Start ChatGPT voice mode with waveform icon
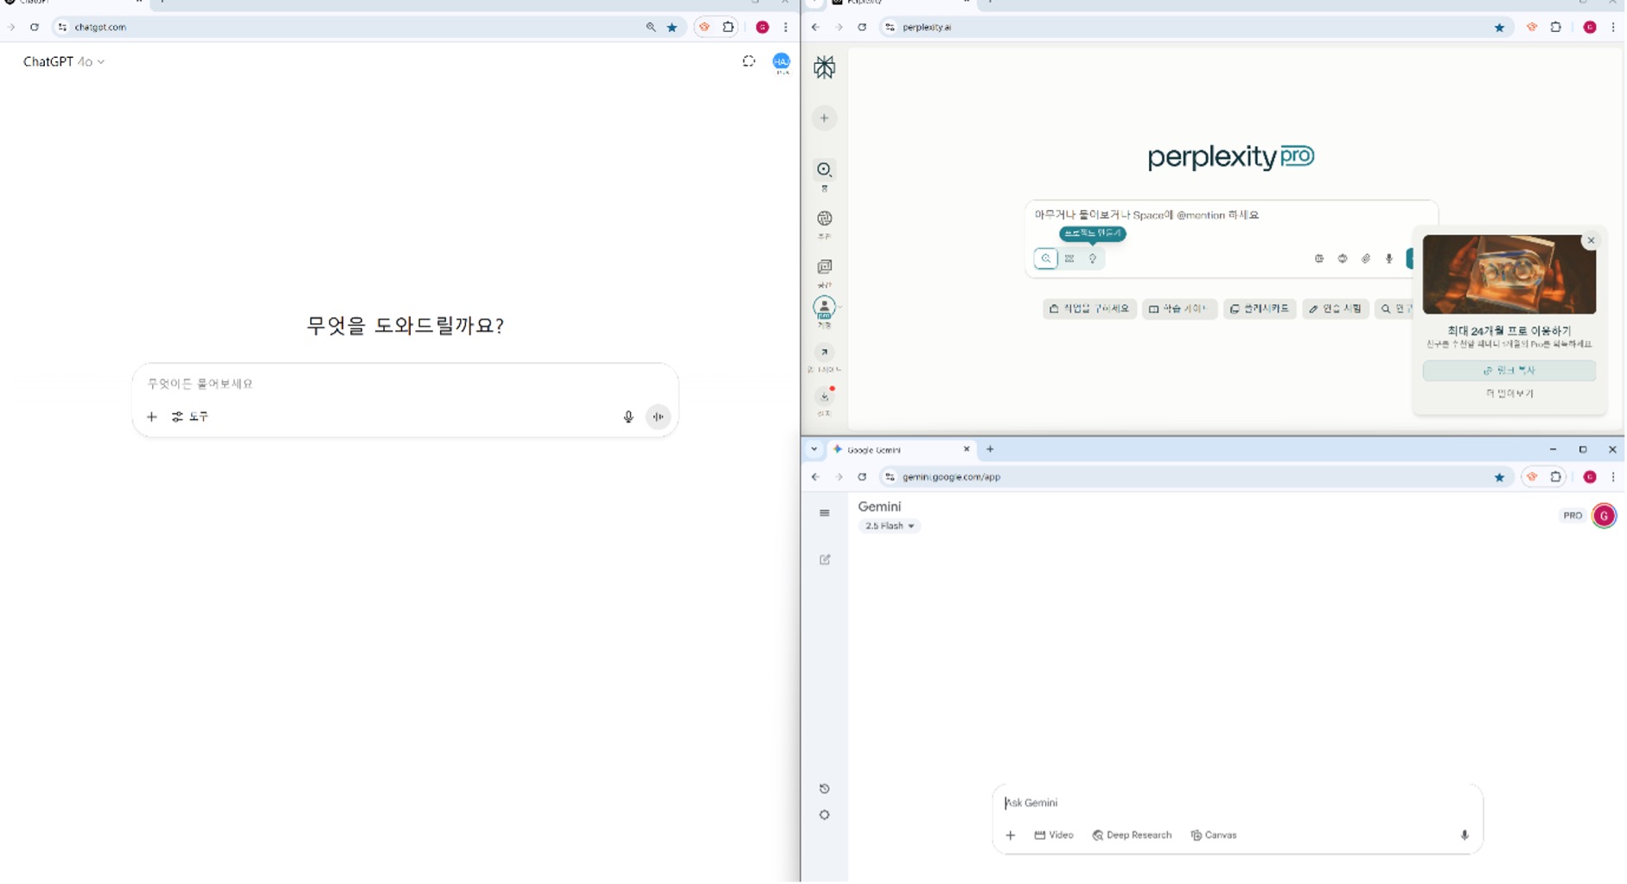This screenshot has width=1627, height=884. pyautogui.click(x=658, y=417)
